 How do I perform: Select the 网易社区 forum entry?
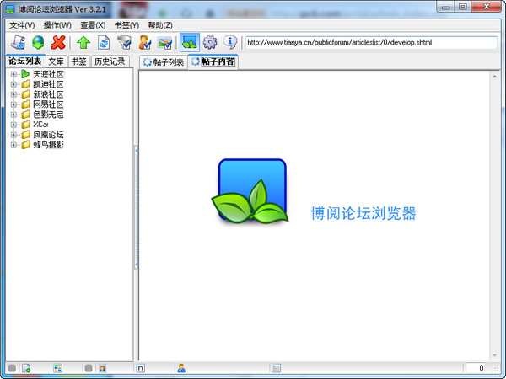point(48,104)
